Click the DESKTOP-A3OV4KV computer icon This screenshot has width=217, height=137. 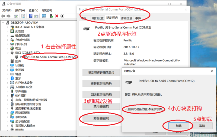tap(8, 23)
